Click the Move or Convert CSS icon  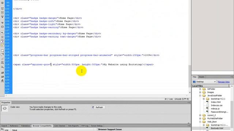pyautogui.click(x=3, y=67)
